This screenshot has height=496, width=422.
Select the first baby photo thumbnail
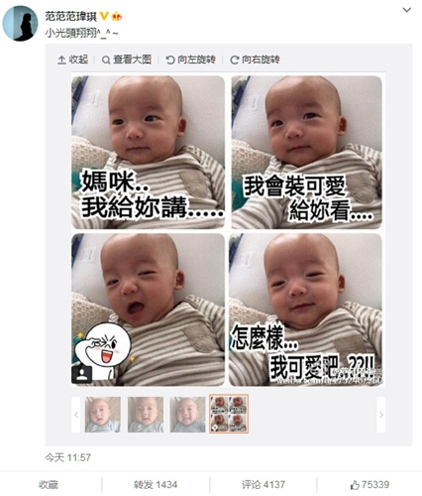click(x=103, y=415)
